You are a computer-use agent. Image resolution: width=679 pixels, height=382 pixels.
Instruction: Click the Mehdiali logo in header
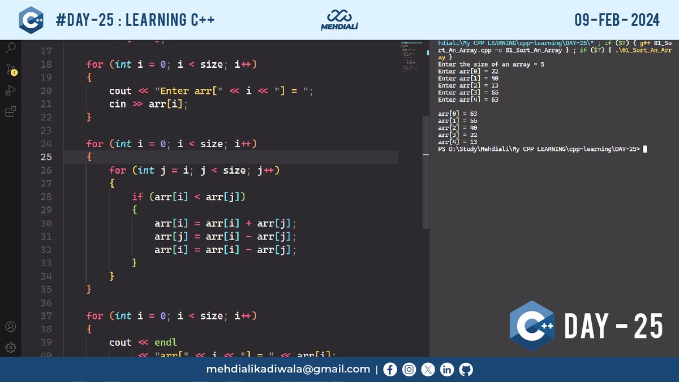(x=339, y=20)
